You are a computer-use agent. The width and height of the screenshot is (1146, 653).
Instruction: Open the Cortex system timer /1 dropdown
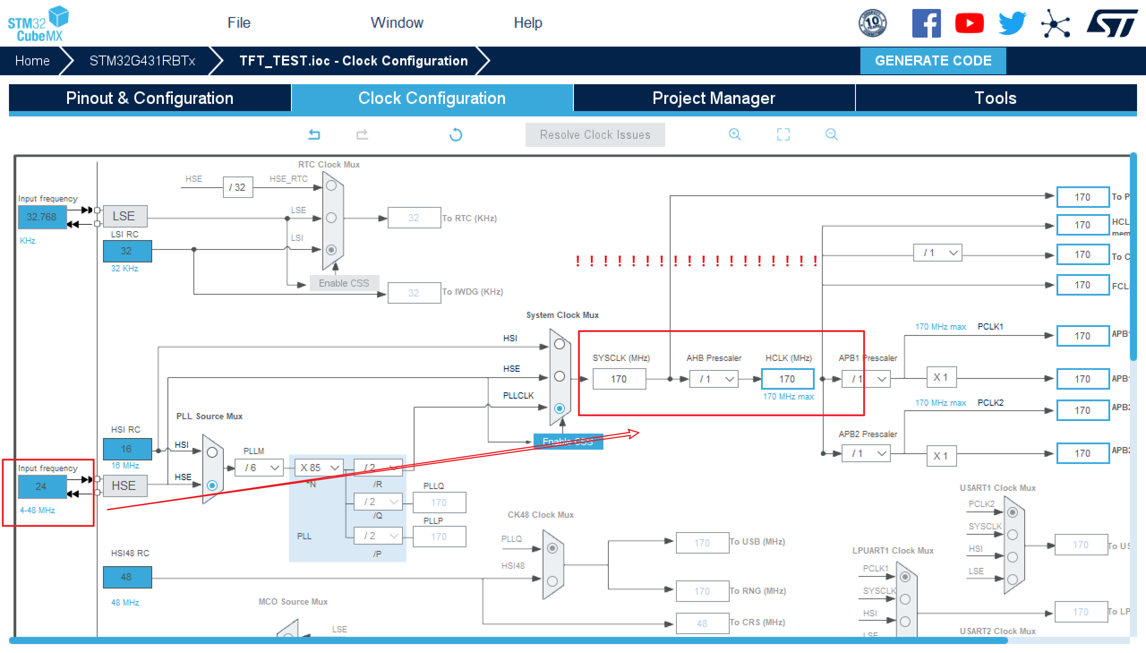pos(937,253)
